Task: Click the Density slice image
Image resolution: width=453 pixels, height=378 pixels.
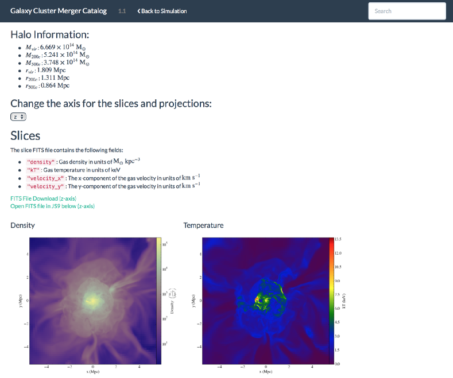Action: pos(93,301)
